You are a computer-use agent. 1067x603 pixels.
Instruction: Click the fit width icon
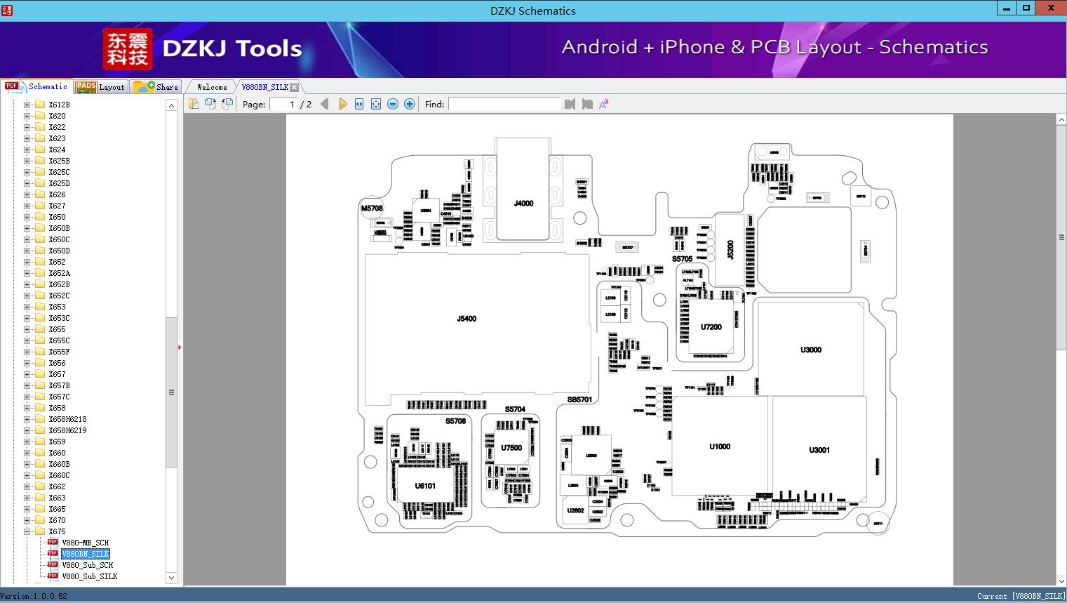359,104
